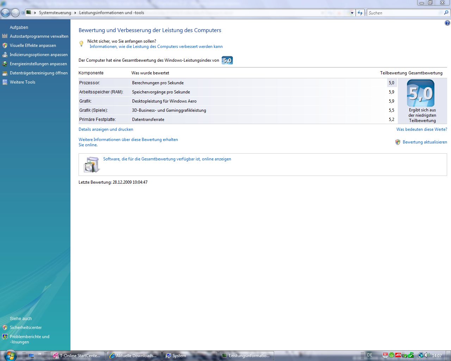
Task: Select the Grafik (Spiele) row label
Action: point(93,110)
